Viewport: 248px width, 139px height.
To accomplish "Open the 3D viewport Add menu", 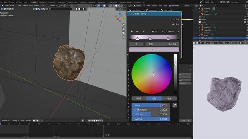I will coord(31,5).
